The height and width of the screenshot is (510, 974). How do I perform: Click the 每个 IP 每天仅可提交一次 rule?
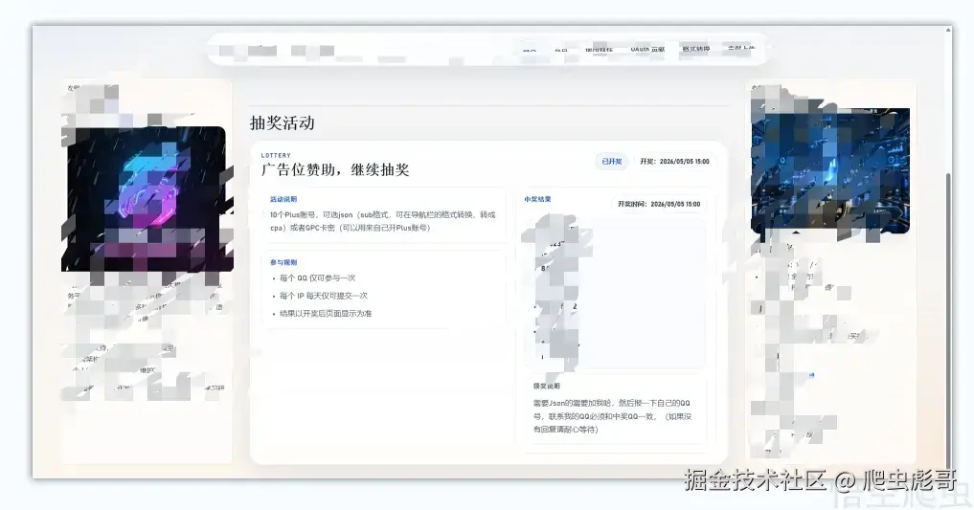click(323, 296)
